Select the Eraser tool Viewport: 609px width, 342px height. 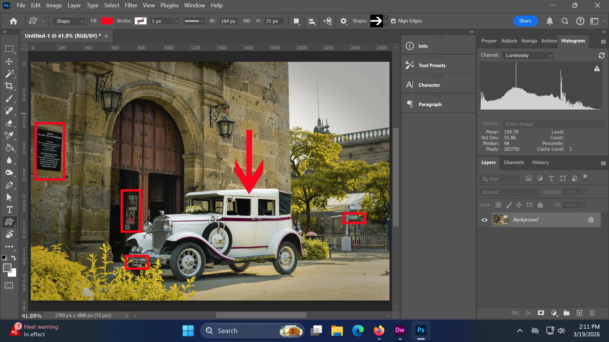9,123
